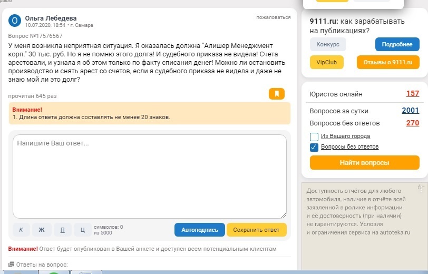Click the answers icon beside 'Ответы на вопрос'

coord(11,265)
